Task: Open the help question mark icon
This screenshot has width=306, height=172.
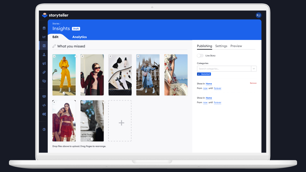Action: tap(44, 129)
